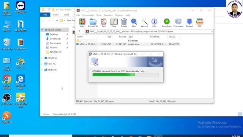
Task: Run VirusScan from WinRAR toolbar
Action: click(167, 23)
